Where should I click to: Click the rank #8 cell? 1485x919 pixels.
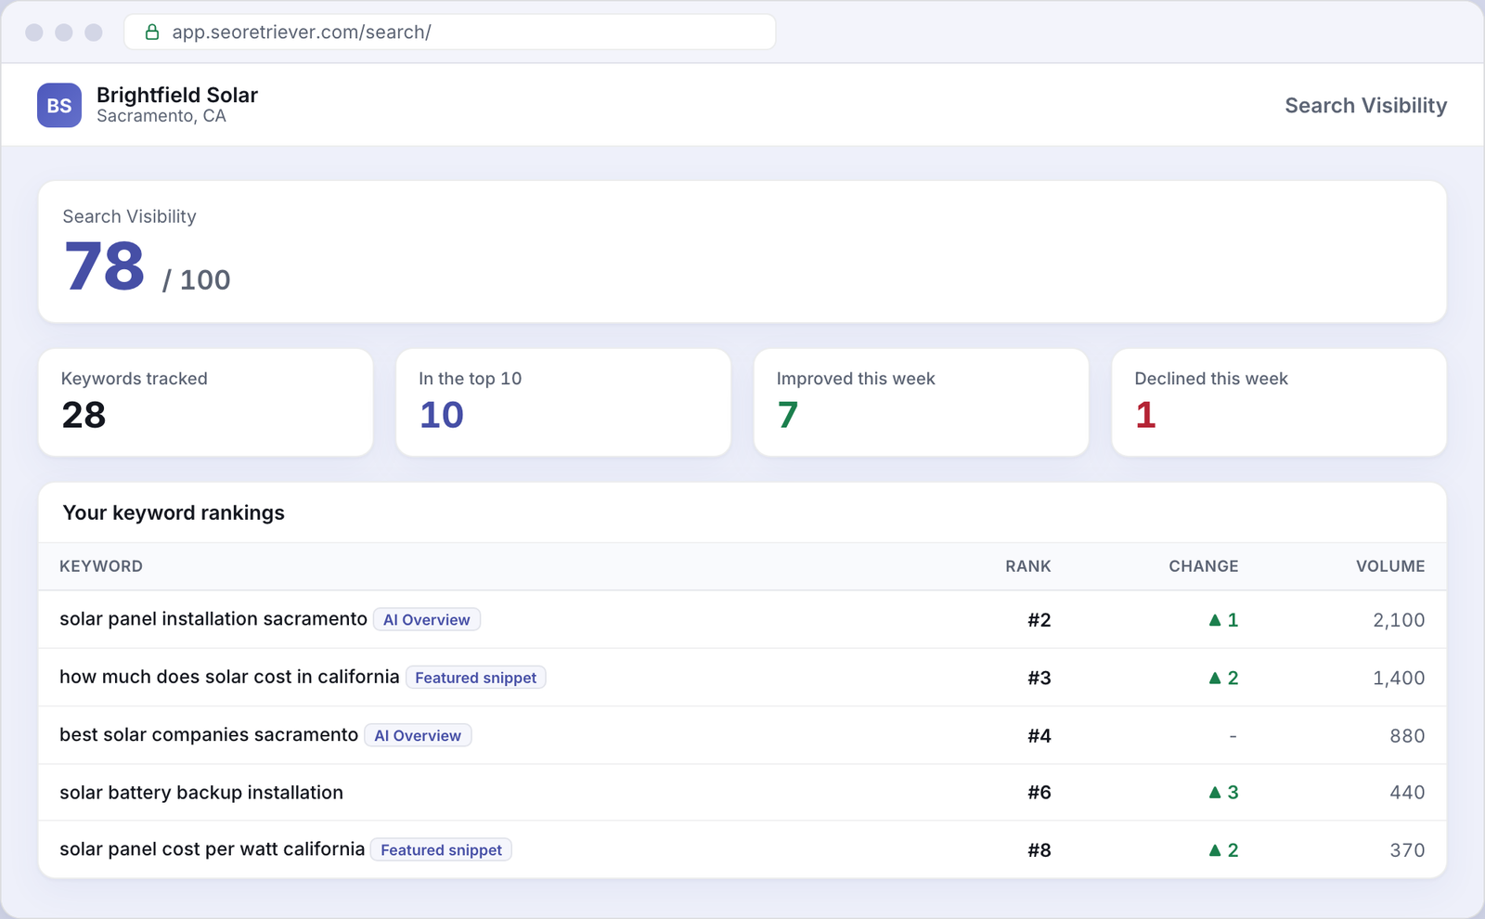click(x=1039, y=850)
